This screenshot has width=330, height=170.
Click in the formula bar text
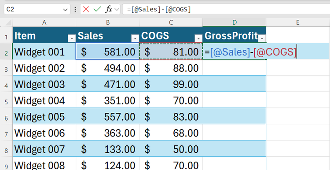coord(159,10)
